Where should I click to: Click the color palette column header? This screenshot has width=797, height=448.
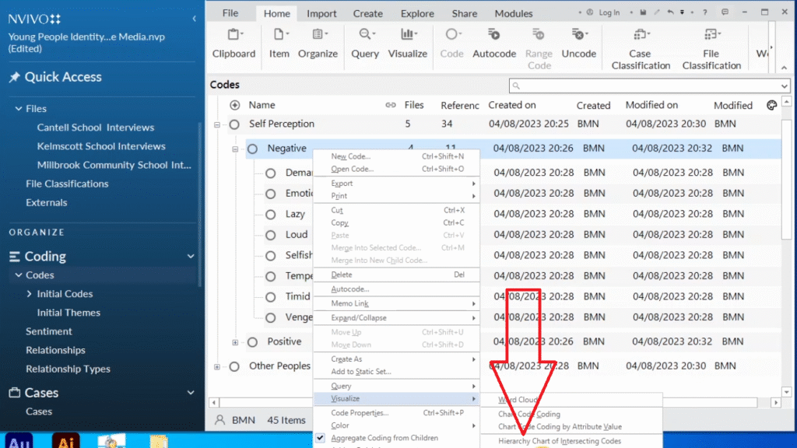771,105
